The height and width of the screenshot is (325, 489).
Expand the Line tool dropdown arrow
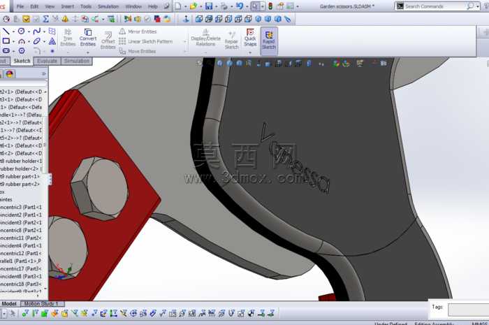pos(14,31)
